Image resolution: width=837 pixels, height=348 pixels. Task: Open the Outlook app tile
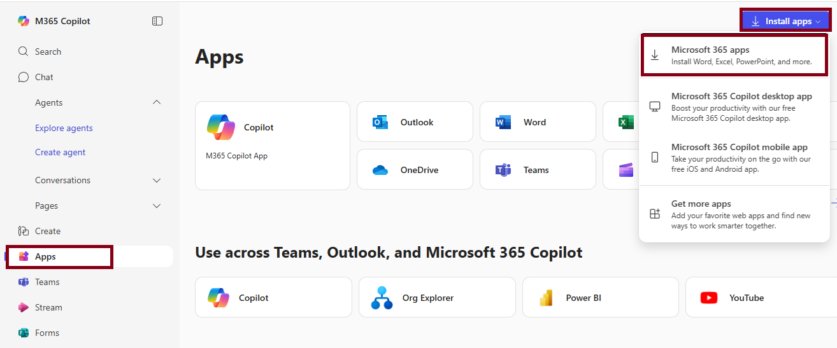tap(415, 122)
